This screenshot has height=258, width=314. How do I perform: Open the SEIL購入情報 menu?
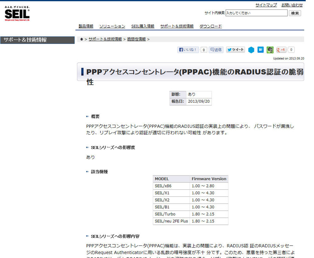[143, 26]
